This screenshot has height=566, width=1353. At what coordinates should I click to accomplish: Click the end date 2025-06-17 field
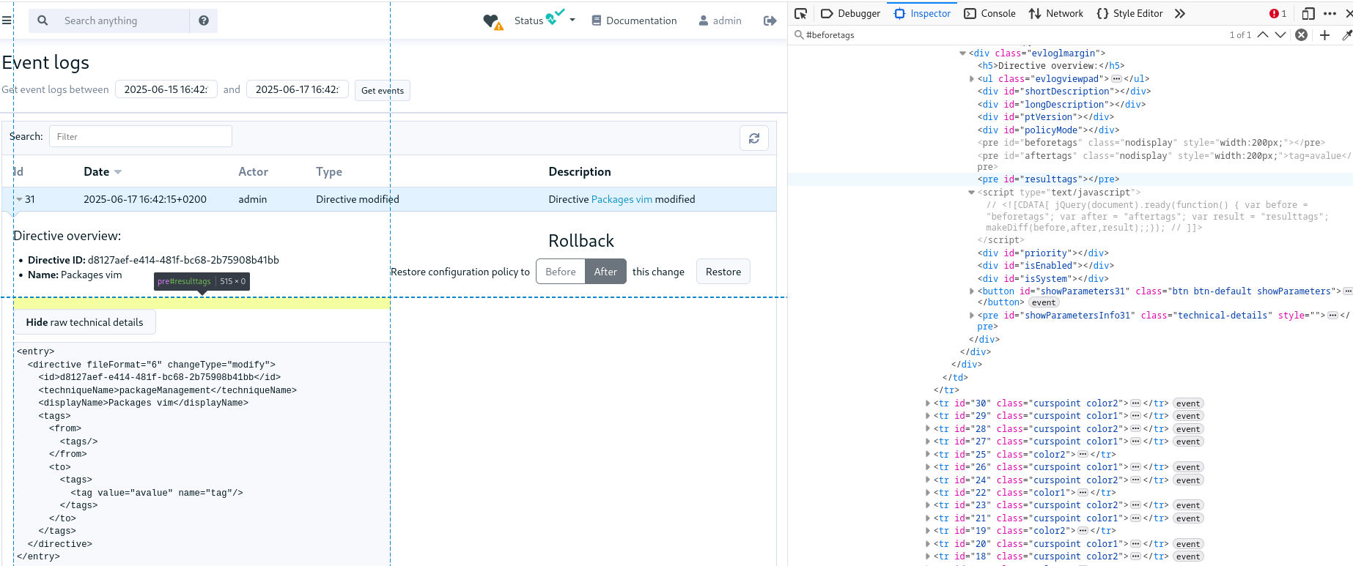coord(298,89)
